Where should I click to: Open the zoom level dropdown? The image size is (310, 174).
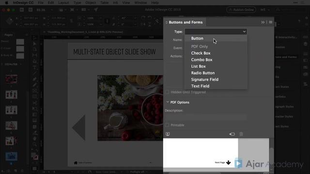coord(52,10)
